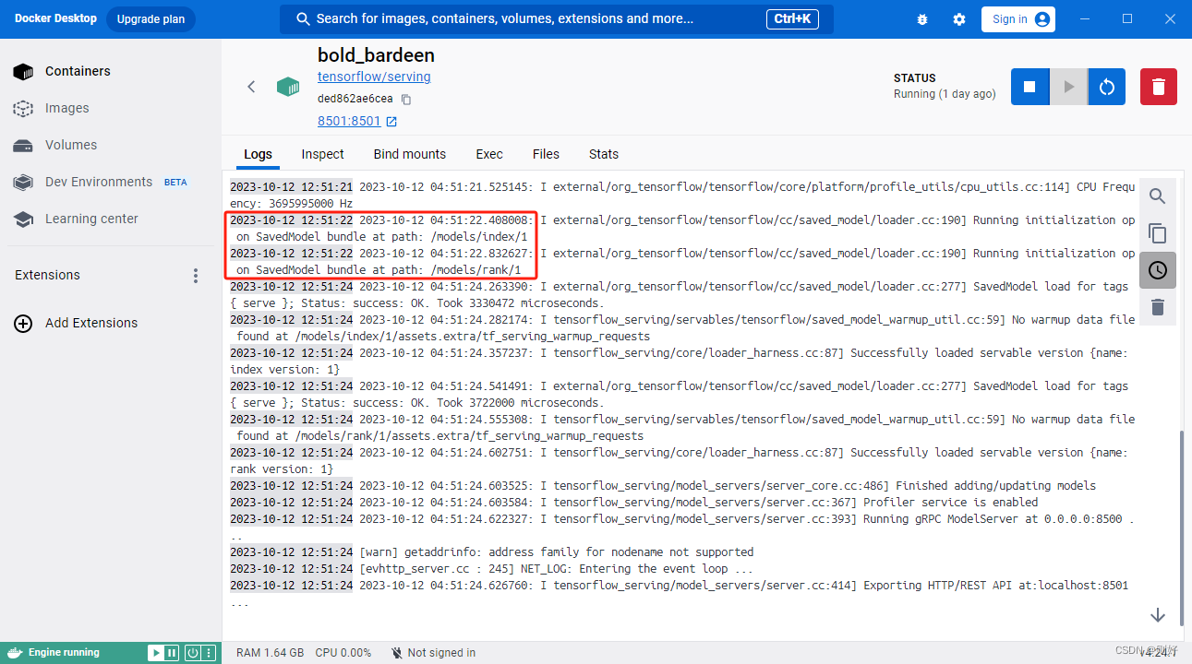Toggle log timestamps with clock icon
The height and width of the screenshot is (664, 1192).
click(1157, 270)
